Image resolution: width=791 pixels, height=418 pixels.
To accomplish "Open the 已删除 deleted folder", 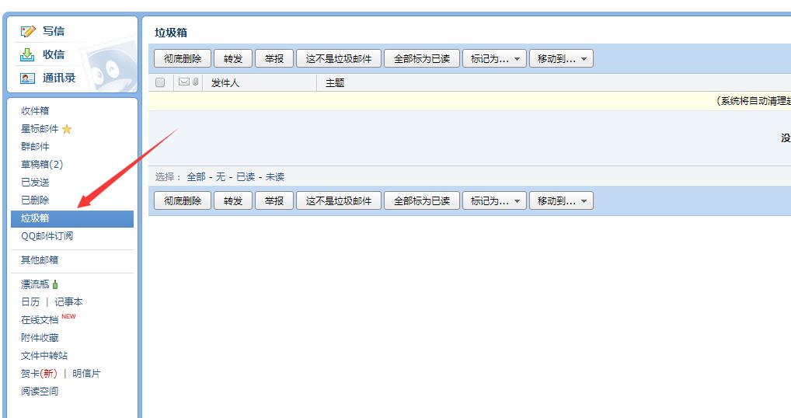I will coord(35,200).
